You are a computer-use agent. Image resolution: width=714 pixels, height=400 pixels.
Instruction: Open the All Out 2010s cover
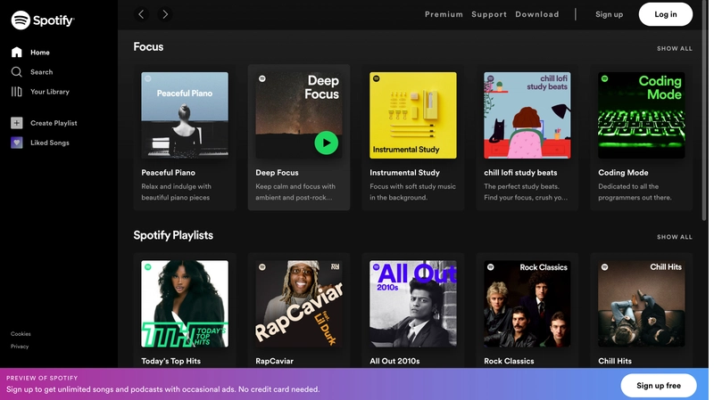click(413, 304)
